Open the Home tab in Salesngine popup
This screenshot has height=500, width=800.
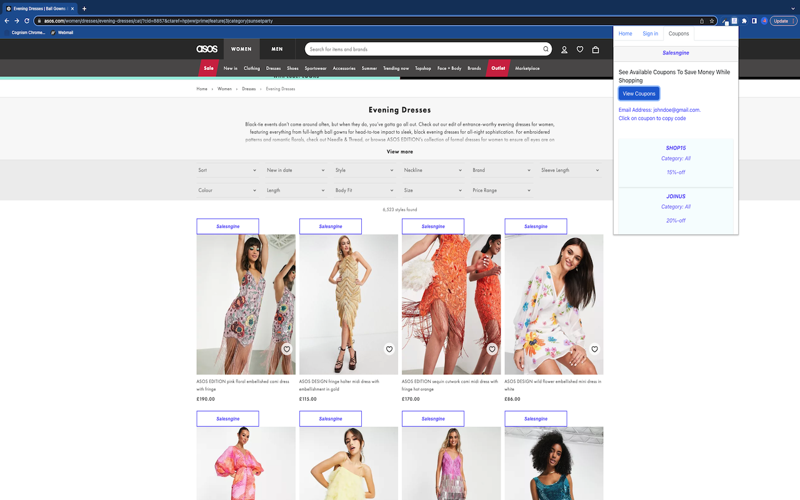tap(625, 34)
